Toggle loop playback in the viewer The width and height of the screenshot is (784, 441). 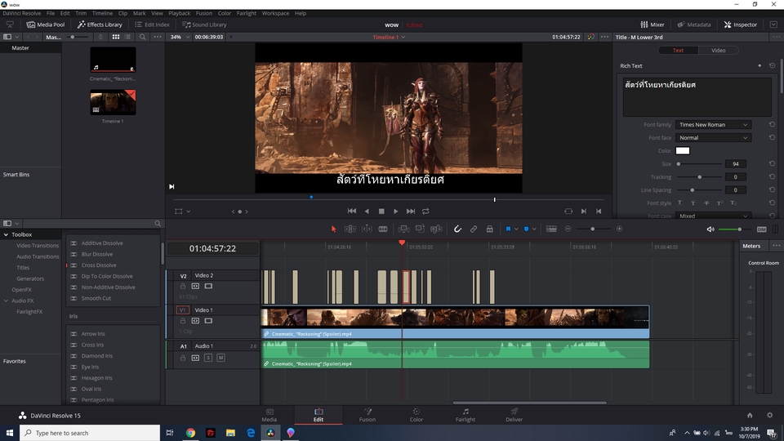click(425, 211)
